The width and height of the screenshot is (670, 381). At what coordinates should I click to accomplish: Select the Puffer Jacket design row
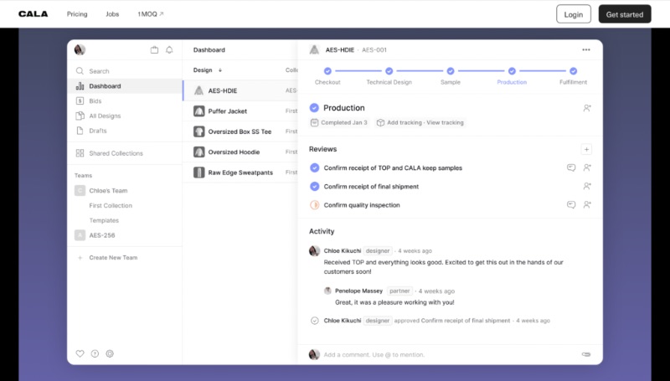(x=240, y=111)
